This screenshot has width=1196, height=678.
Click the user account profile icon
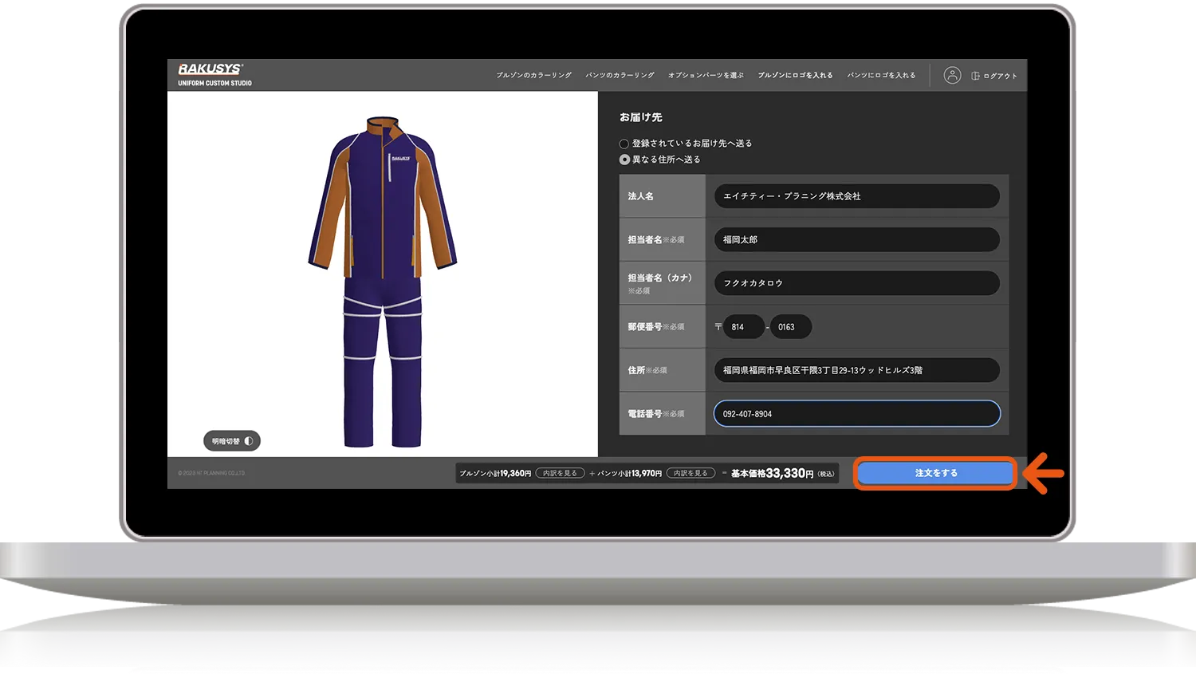[952, 75]
